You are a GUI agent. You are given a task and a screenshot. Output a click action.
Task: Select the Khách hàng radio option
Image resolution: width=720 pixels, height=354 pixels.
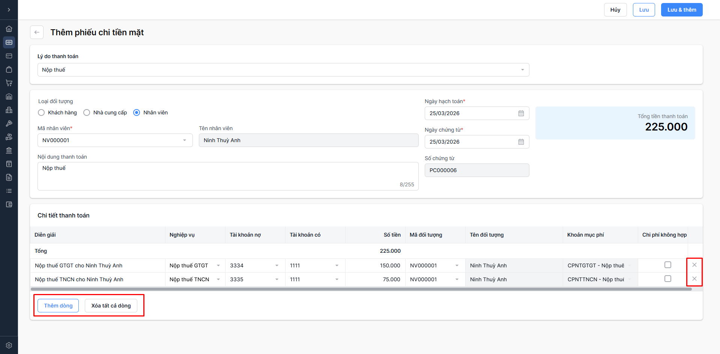tap(41, 112)
